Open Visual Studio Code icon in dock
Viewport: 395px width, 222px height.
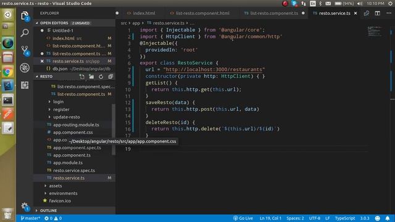coord(8,86)
